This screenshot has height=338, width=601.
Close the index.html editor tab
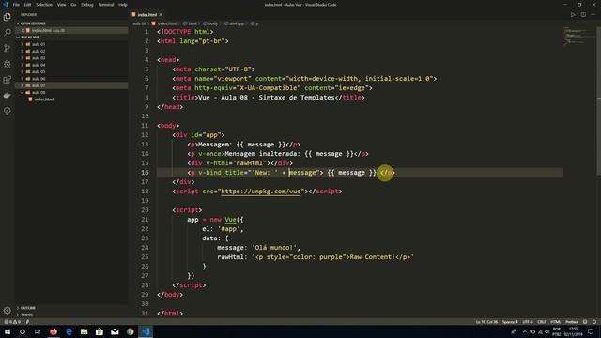pyautogui.click(x=161, y=15)
